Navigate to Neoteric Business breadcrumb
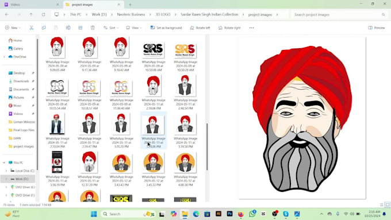This screenshot has width=391, height=220. [x=131, y=15]
